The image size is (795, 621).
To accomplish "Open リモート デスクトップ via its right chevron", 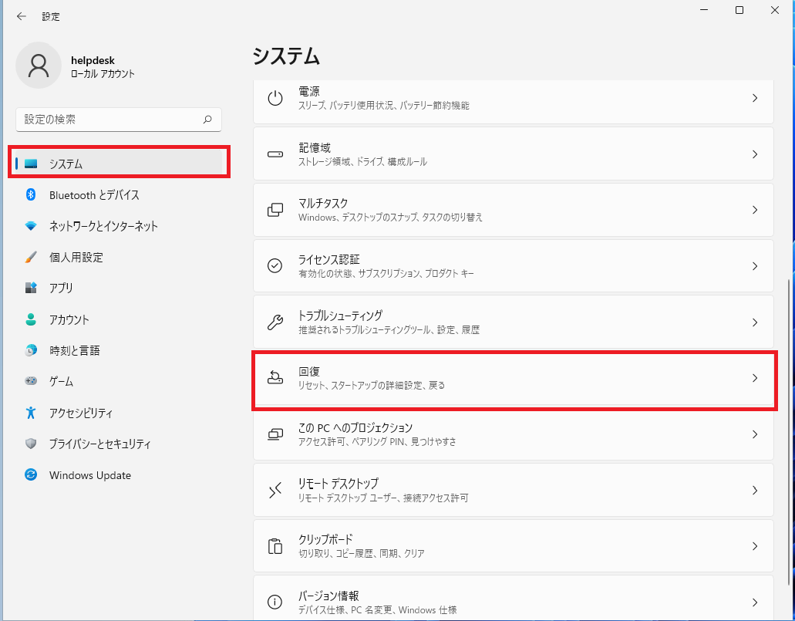I will [x=755, y=490].
